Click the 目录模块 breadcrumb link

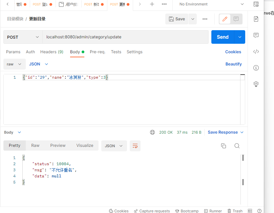[15, 19]
